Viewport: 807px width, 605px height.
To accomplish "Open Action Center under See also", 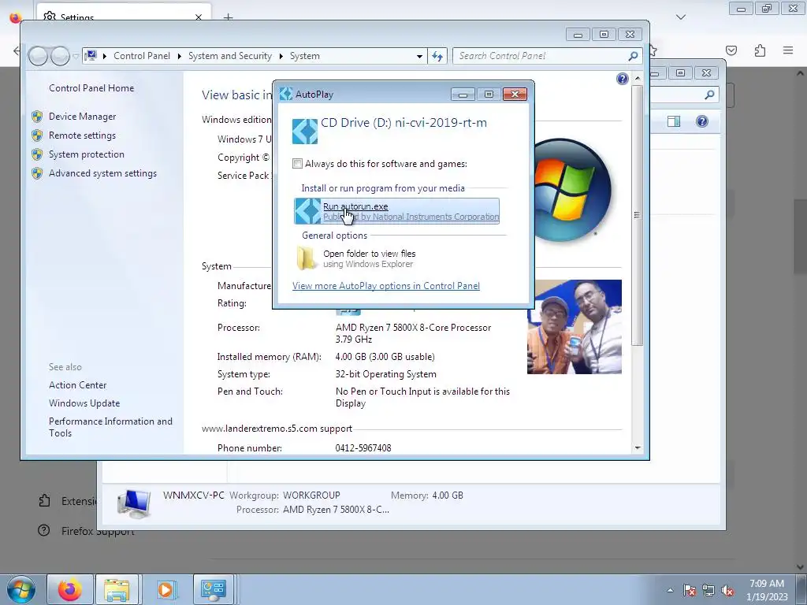I will point(78,384).
